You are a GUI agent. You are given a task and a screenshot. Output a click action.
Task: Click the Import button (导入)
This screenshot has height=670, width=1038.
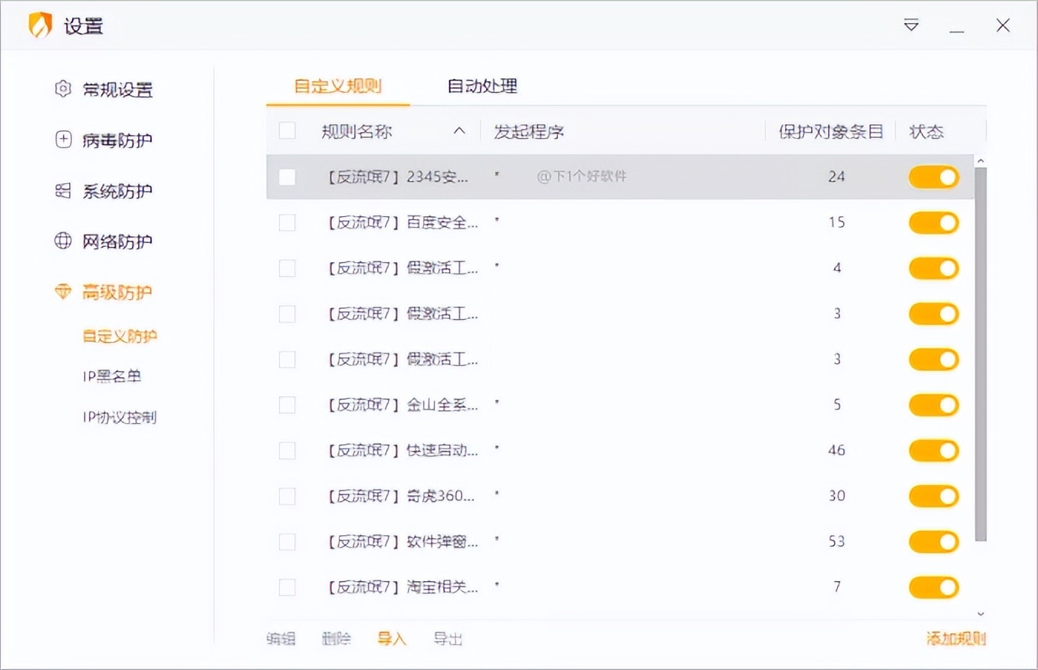(x=392, y=639)
